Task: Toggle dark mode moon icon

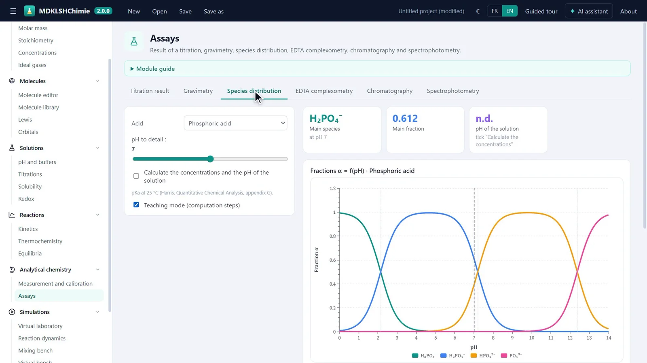Action: (478, 11)
